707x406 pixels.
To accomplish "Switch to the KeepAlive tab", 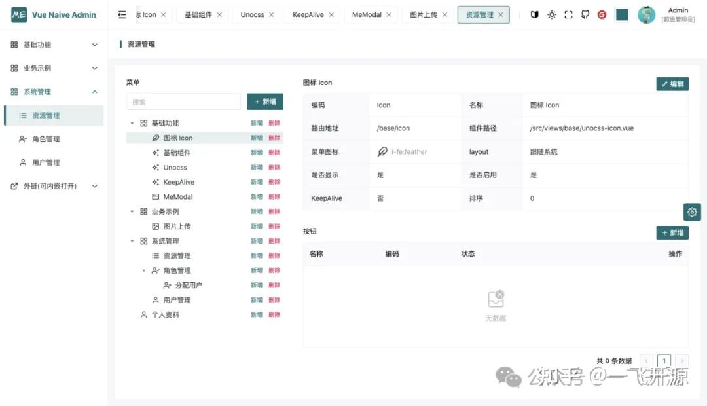I will tap(308, 15).
